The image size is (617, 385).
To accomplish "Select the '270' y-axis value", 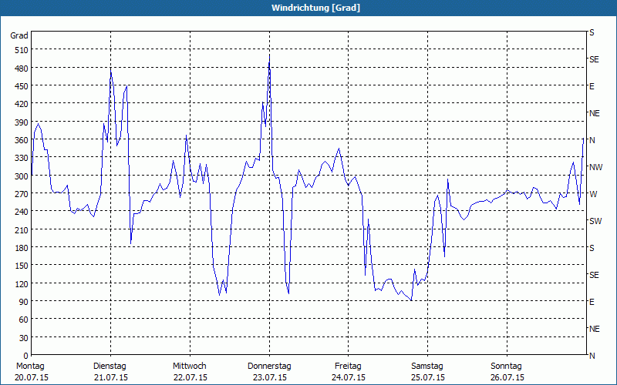I will coord(22,194).
